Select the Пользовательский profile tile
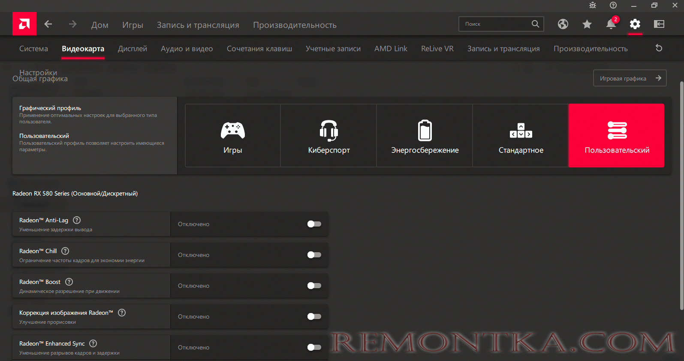The height and width of the screenshot is (361, 684). coord(617,135)
